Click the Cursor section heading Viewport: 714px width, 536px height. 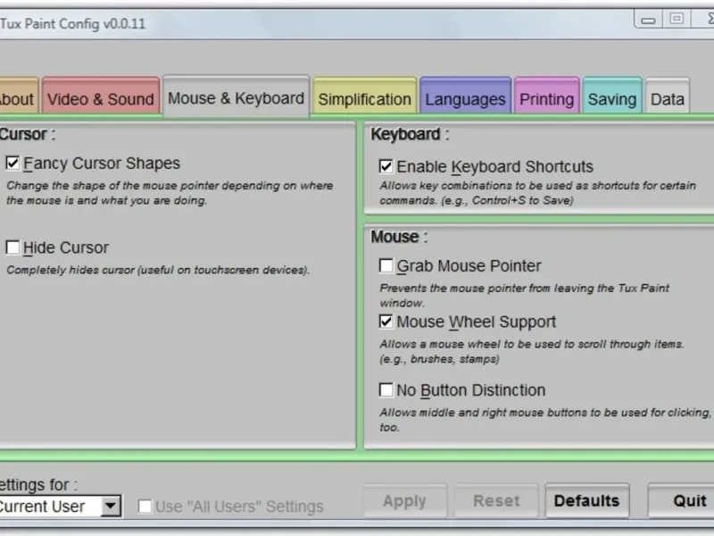pos(28,134)
